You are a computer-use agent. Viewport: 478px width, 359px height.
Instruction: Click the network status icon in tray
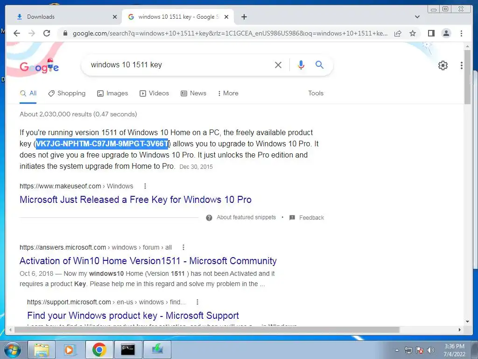coord(408,350)
